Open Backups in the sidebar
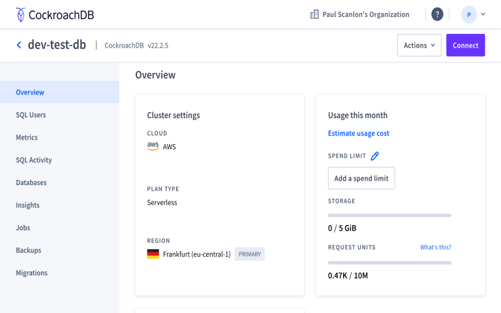This screenshot has height=313, width=501. 59,250
